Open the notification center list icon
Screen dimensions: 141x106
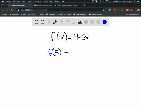(x=138, y=1)
